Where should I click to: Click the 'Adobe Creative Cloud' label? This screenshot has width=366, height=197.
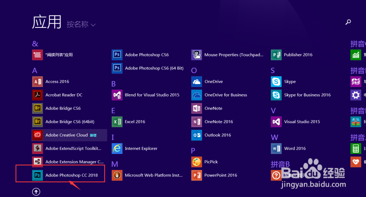(x=67, y=135)
